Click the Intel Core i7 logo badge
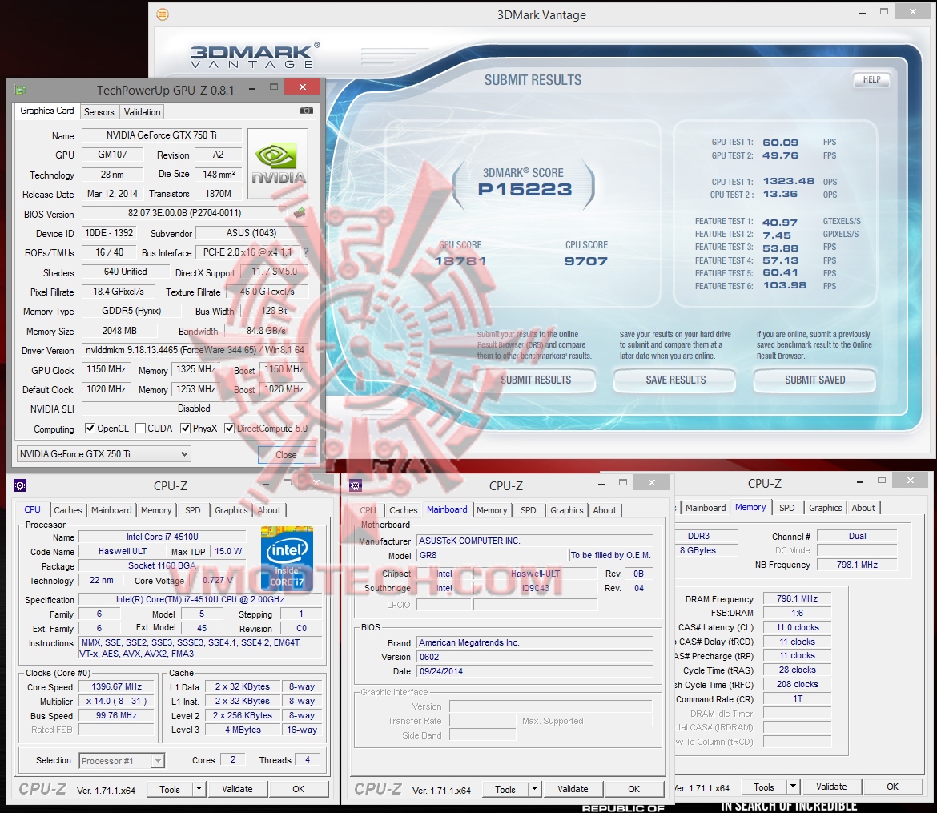This screenshot has height=813, width=937. pos(287,558)
